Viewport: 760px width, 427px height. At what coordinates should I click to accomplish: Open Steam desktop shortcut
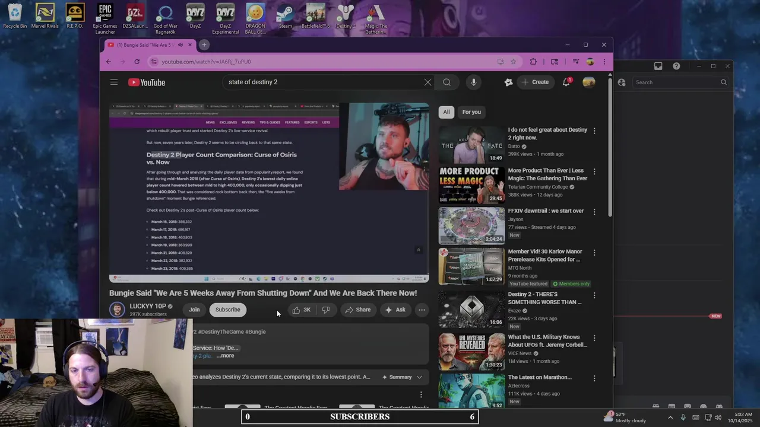286,16
